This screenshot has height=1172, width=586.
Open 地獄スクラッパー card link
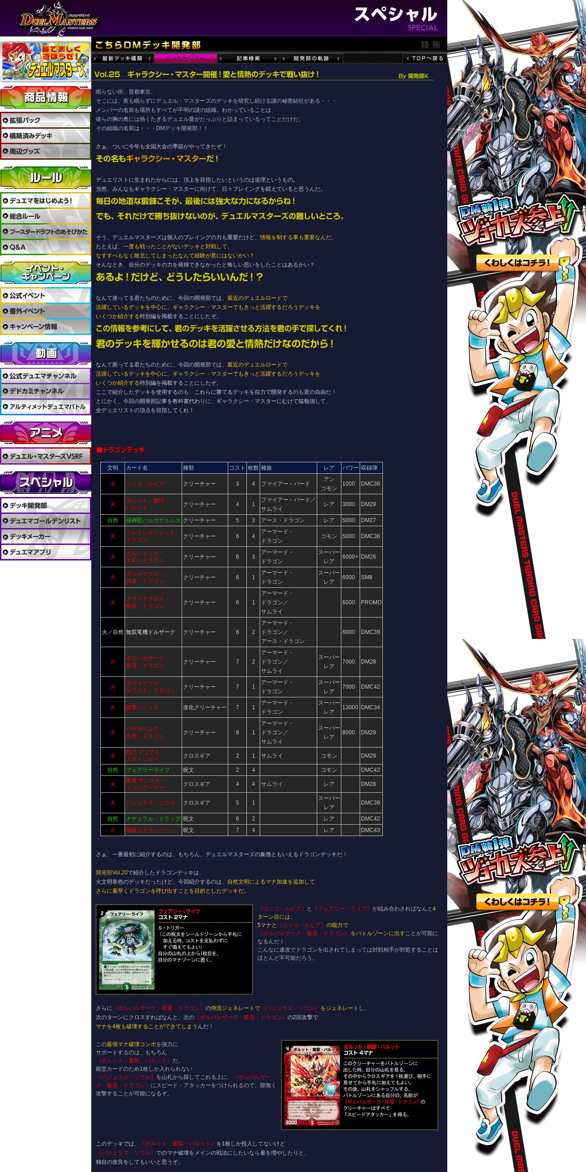[x=148, y=830]
